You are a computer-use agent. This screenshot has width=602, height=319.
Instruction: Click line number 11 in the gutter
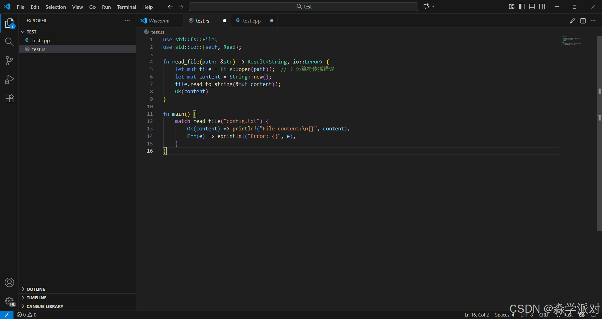[150, 114]
